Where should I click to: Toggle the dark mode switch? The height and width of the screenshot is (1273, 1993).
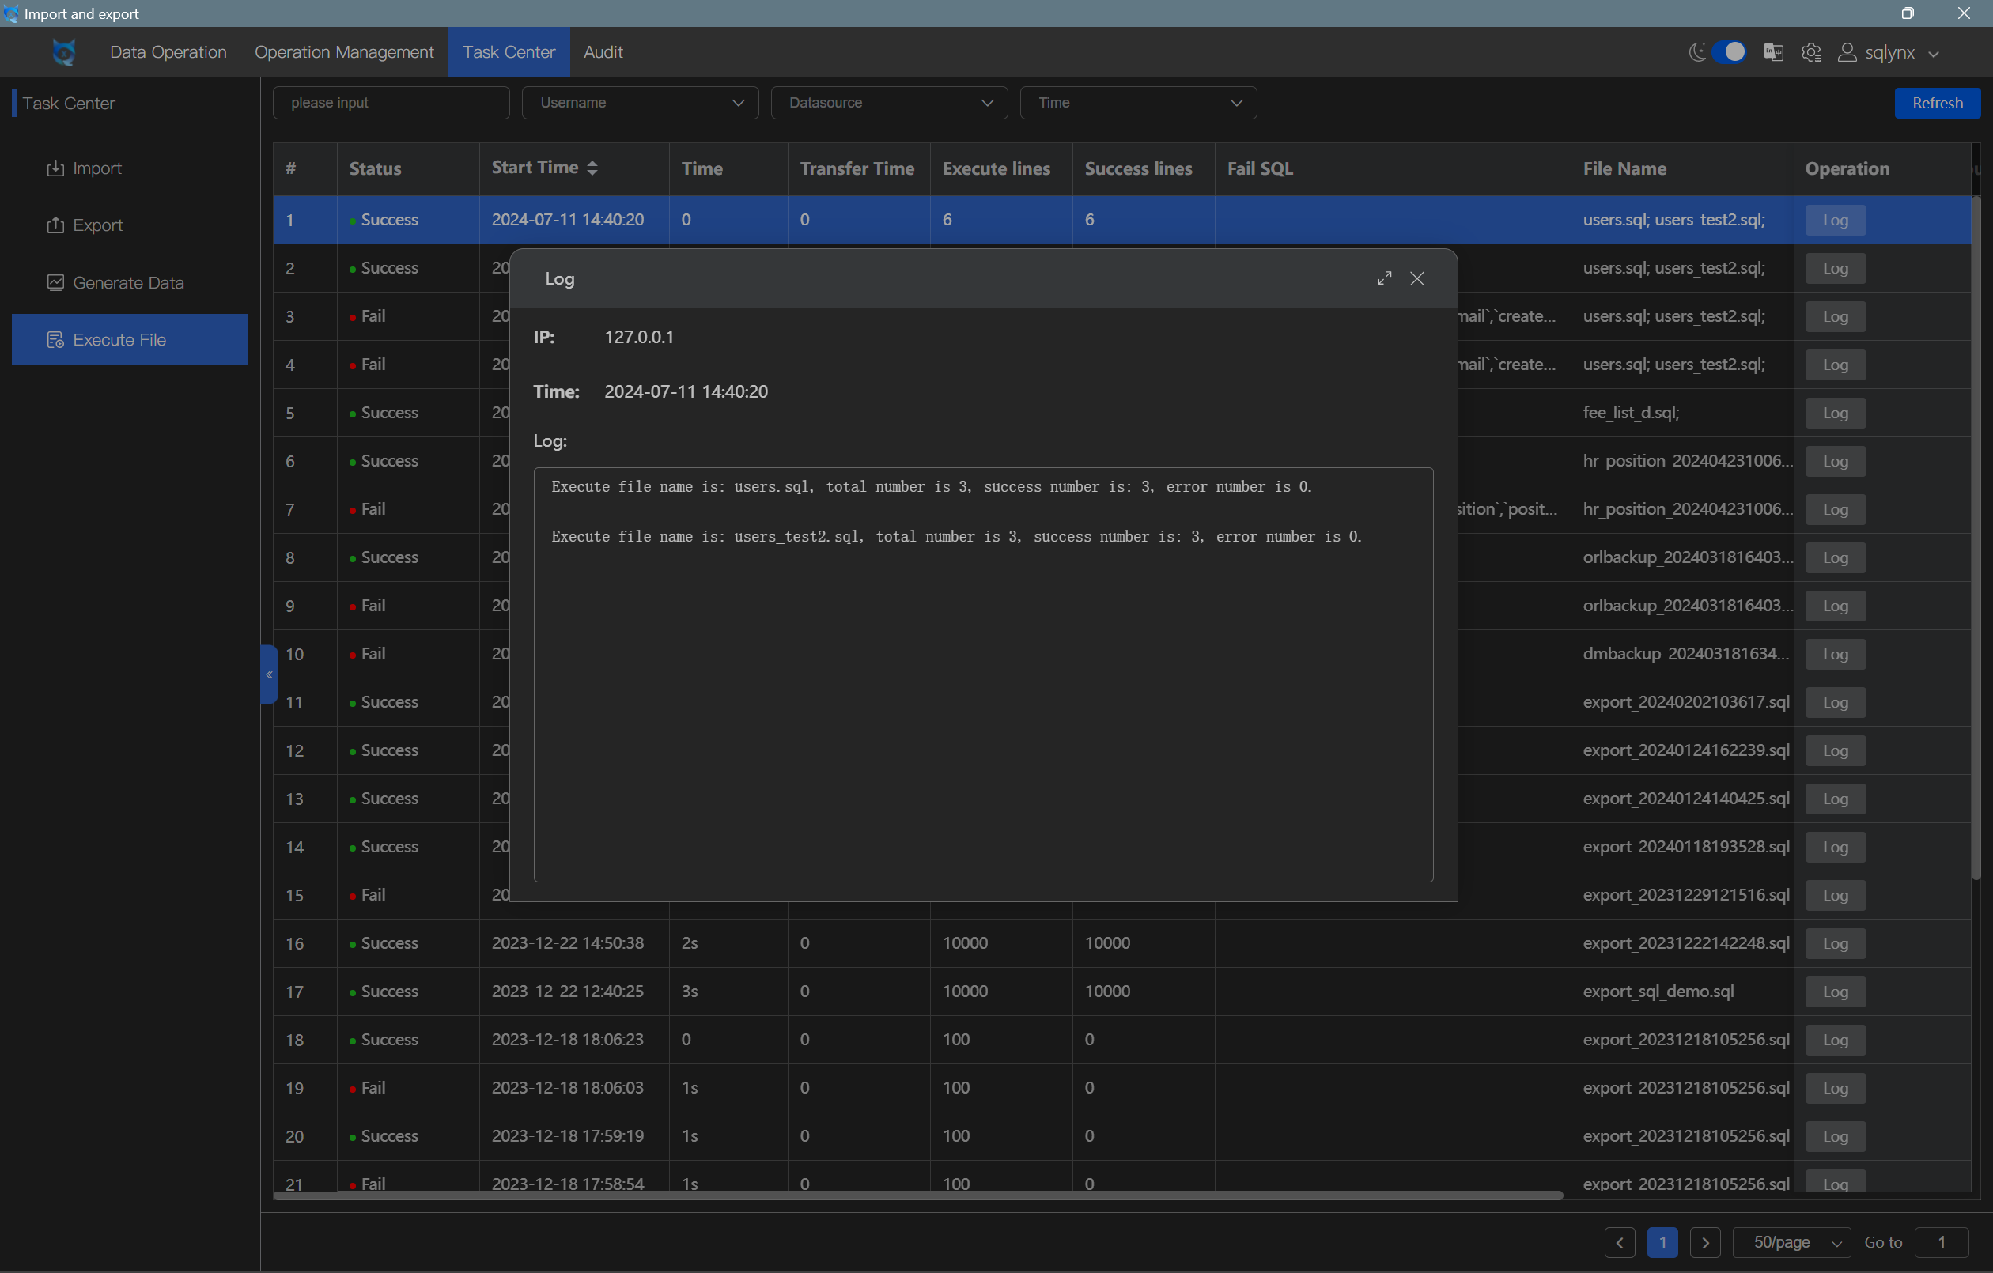[x=1728, y=52]
